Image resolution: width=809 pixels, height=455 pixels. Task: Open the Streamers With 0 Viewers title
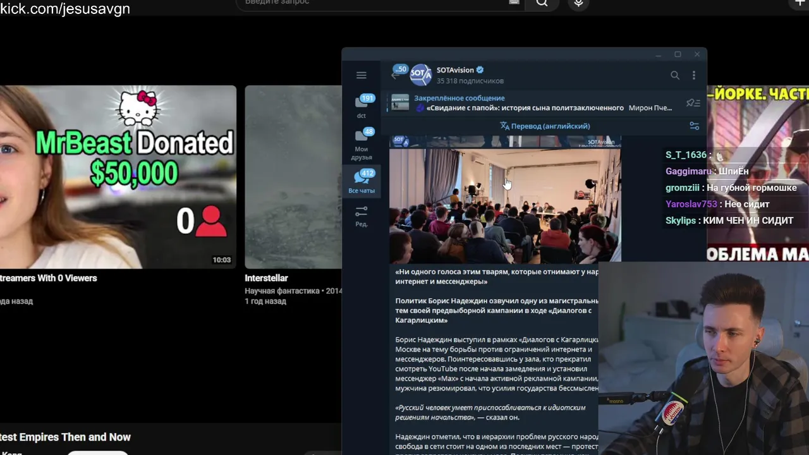coord(49,278)
